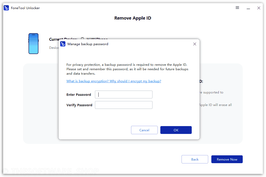Open the backup encryption help link
266x177 pixels.
[114, 81]
